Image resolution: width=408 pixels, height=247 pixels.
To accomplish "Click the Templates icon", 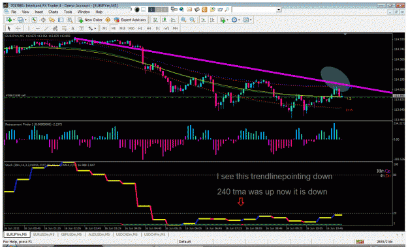I will coord(246,20).
